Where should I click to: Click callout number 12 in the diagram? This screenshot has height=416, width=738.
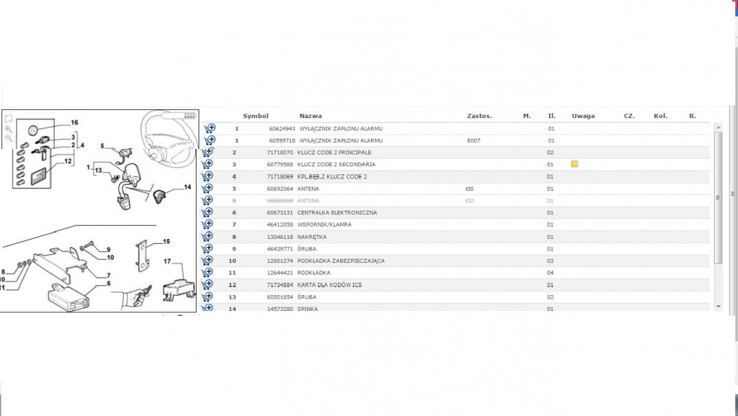(68, 161)
